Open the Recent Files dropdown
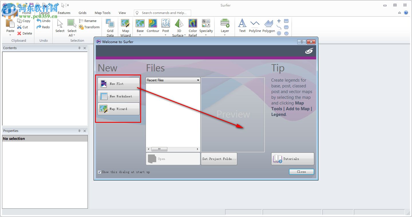Viewport: 412px width, 217px height. coord(198,80)
